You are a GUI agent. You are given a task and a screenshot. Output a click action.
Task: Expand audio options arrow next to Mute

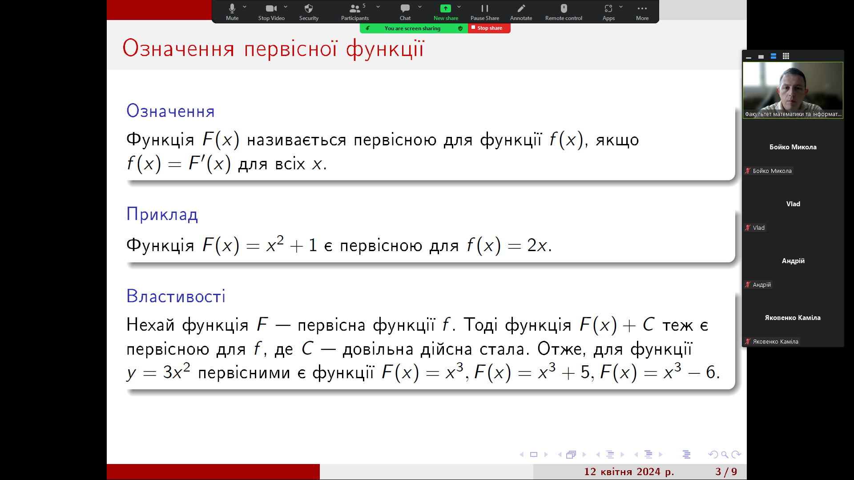(245, 7)
